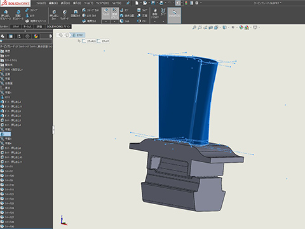Select 原点 in the feature tree
The image size is (305, 229).
click(x=8, y=88)
